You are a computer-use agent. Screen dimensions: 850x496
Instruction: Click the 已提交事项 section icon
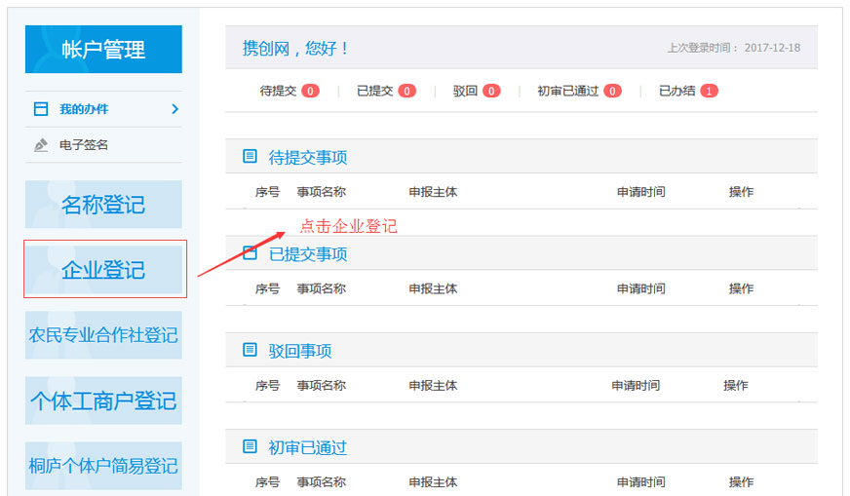point(251,253)
